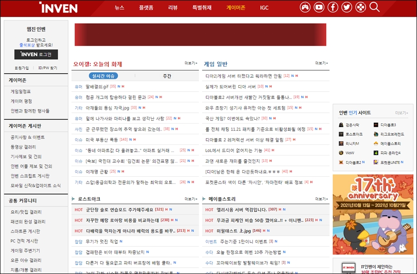Open the post 실제가 되어버린 디아 서버
The image size is (417, 274).
pos(231,87)
